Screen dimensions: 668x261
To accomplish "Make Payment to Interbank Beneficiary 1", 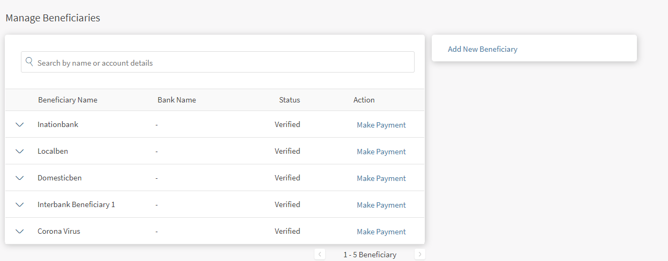I will [x=381, y=205].
